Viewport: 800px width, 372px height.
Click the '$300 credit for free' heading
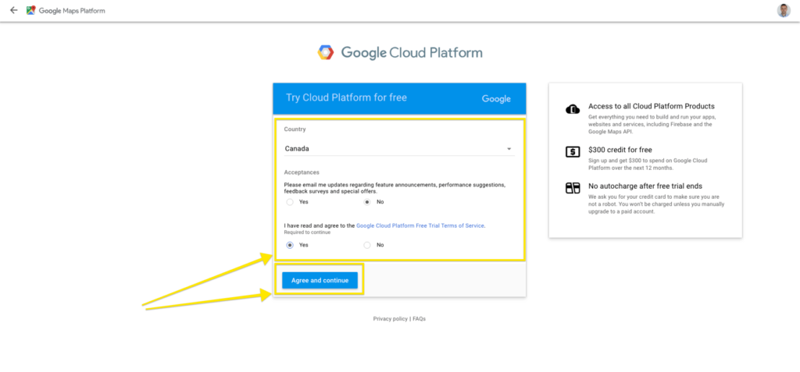[x=621, y=150]
